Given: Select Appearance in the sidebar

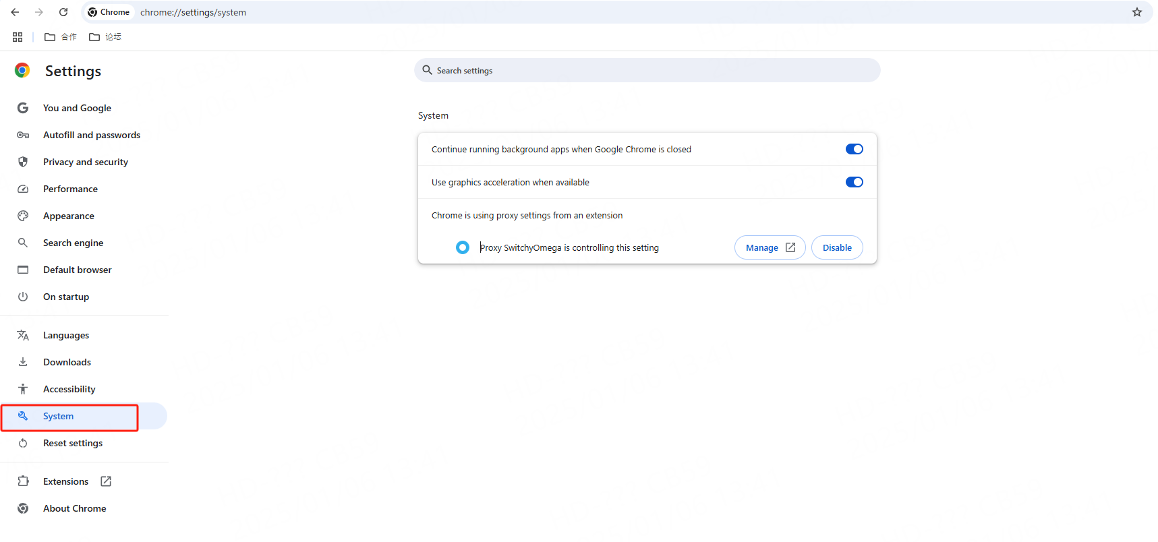Looking at the screenshot, I should click(x=68, y=216).
